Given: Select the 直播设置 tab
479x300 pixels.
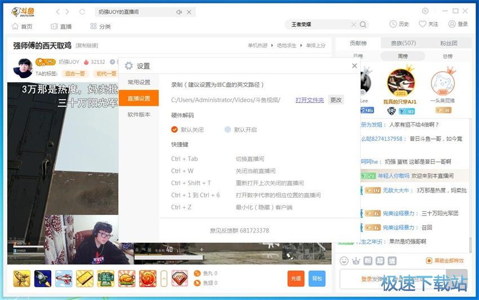Looking at the screenshot, I should click(x=139, y=98).
